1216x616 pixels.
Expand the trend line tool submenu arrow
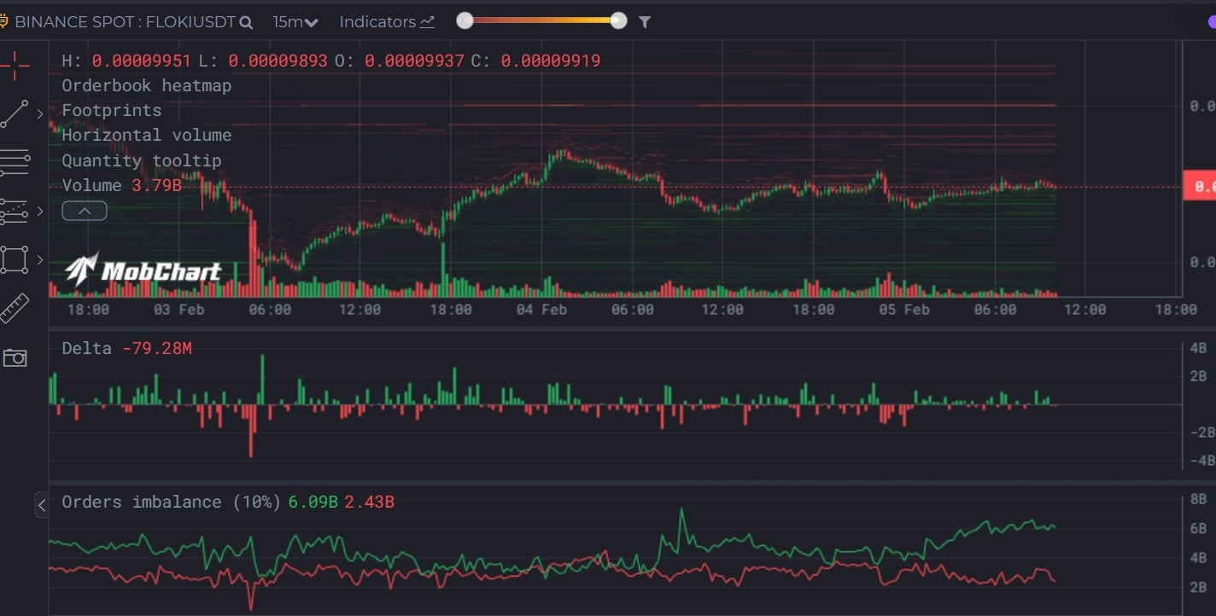coord(39,113)
